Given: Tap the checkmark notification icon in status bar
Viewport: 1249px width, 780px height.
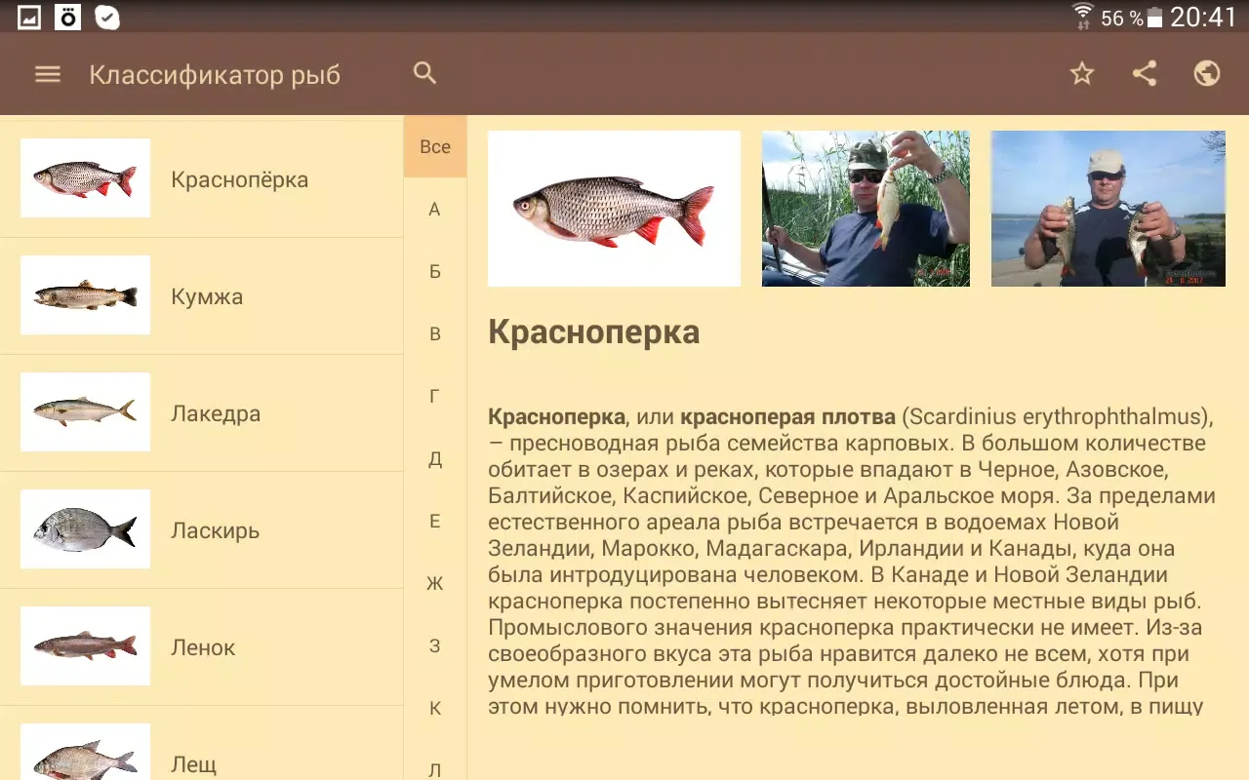Looking at the screenshot, I should (x=107, y=18).
